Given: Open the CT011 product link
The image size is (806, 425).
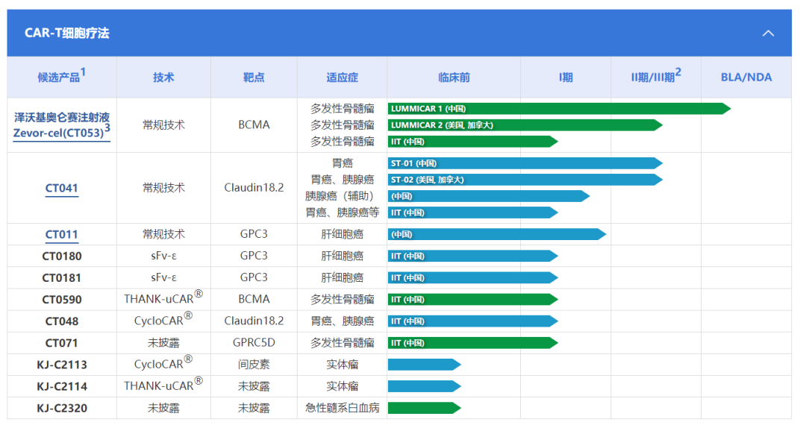Looking at the screenshot, I should pos(62,234).
